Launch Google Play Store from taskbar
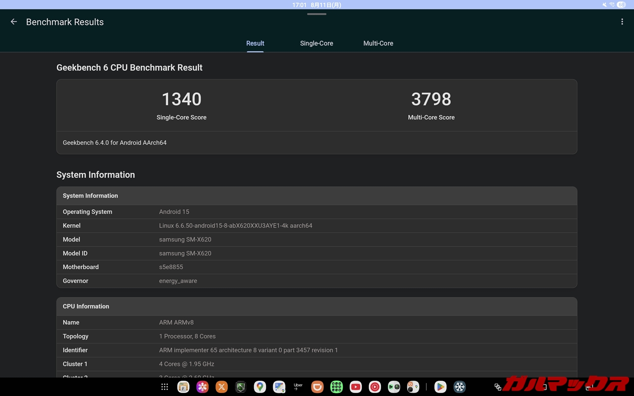634x396 pixels. pos(440,387)
